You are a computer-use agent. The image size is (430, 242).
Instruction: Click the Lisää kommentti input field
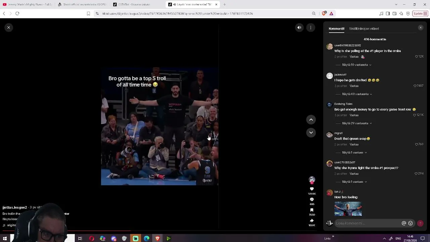(x=368, y=223)
